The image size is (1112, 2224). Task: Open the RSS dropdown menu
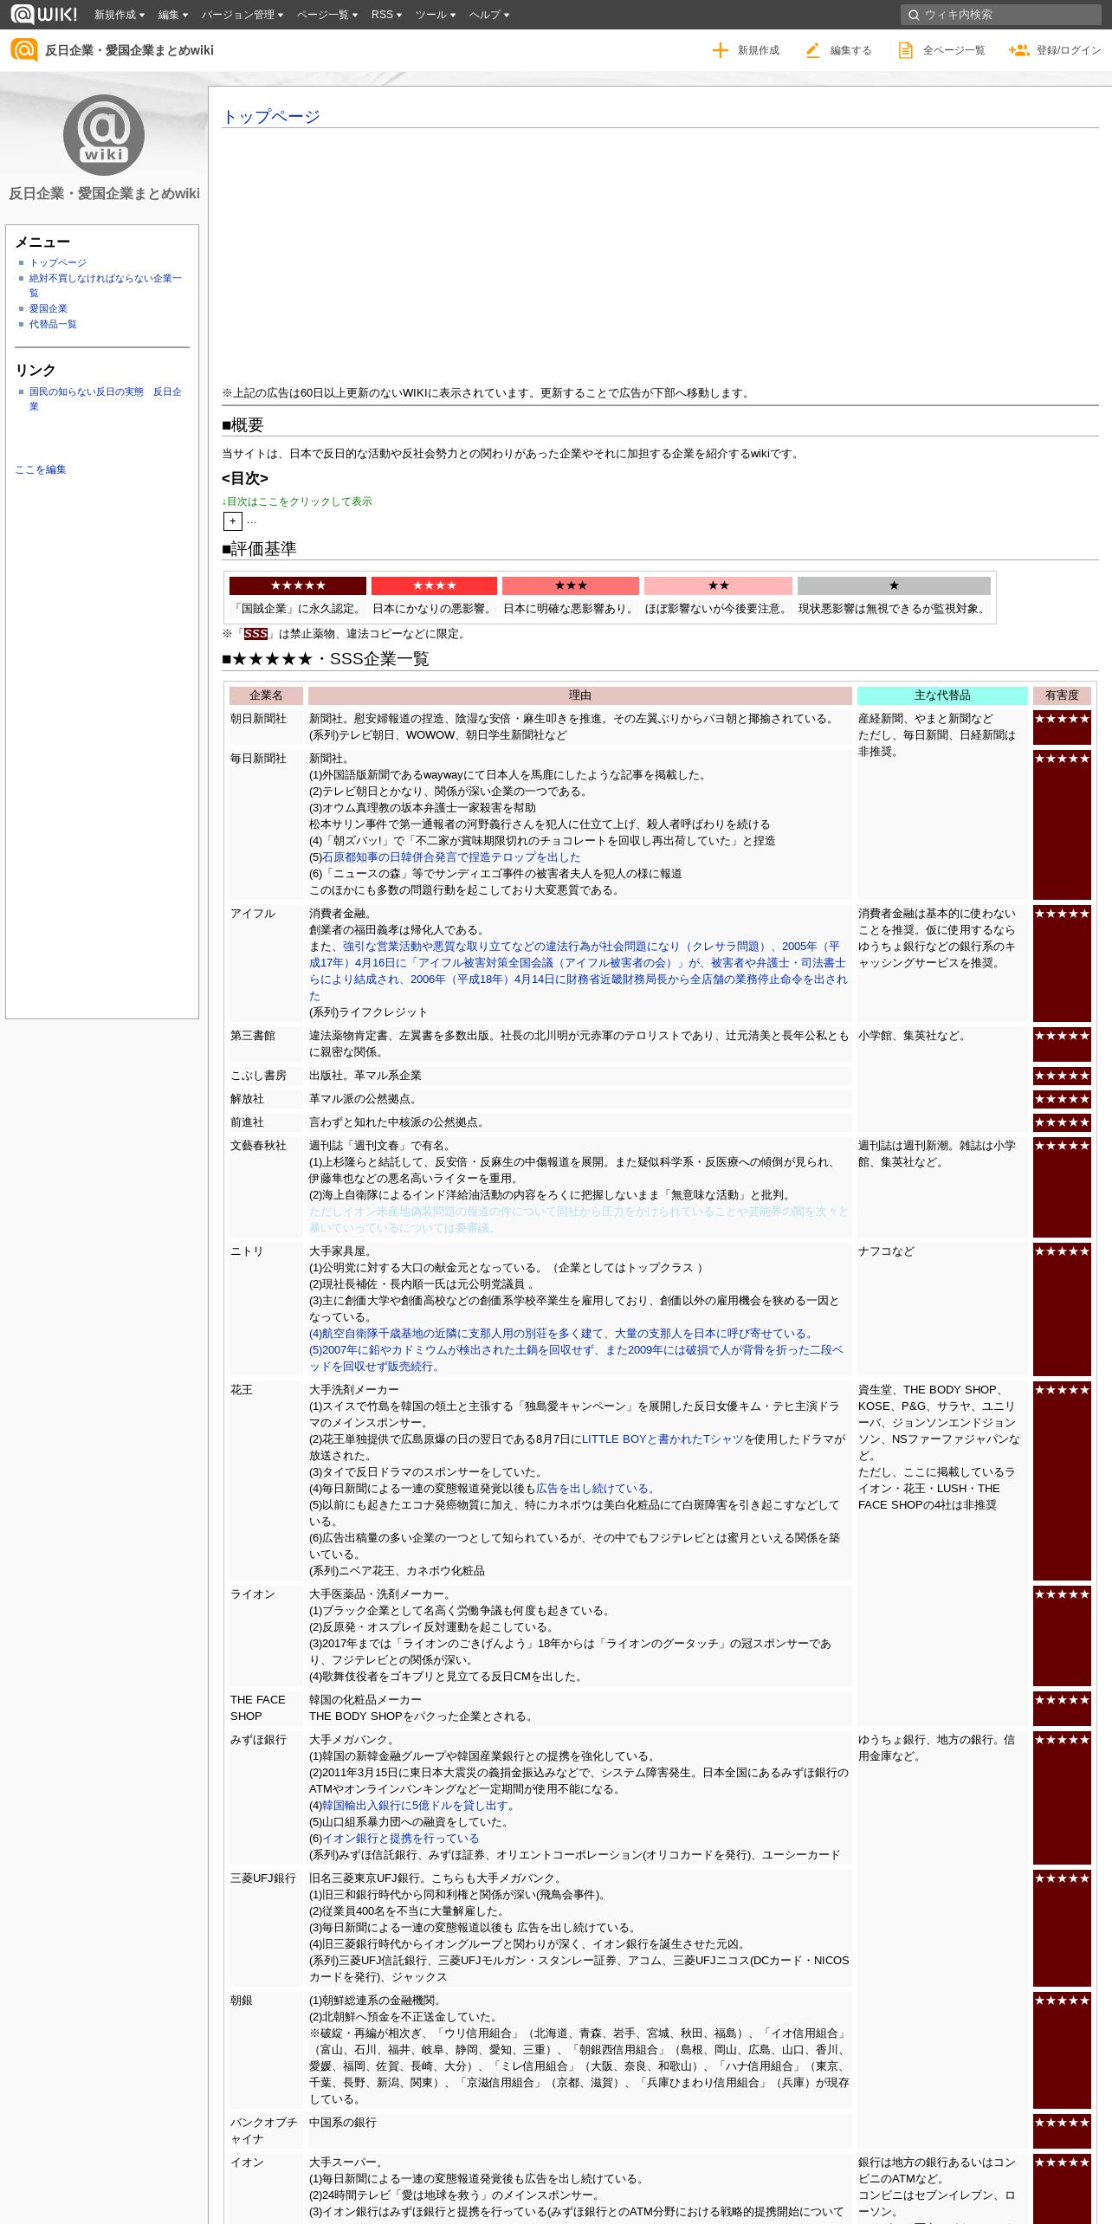386,15
